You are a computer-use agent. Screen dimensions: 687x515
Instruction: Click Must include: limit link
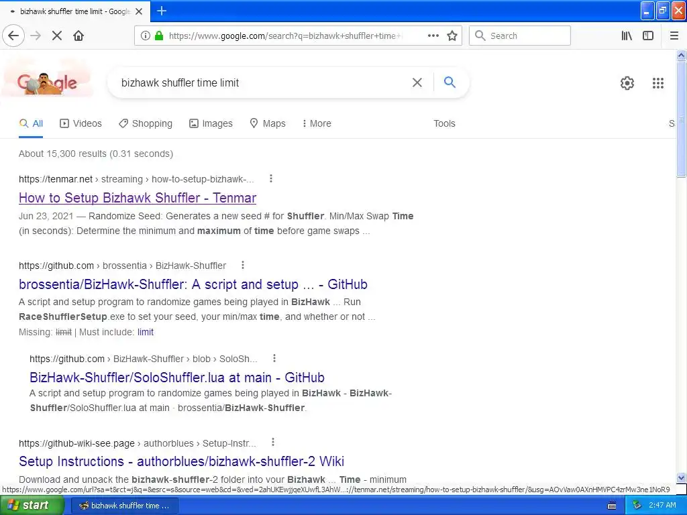pyautogui.click(x=146, y=332)
